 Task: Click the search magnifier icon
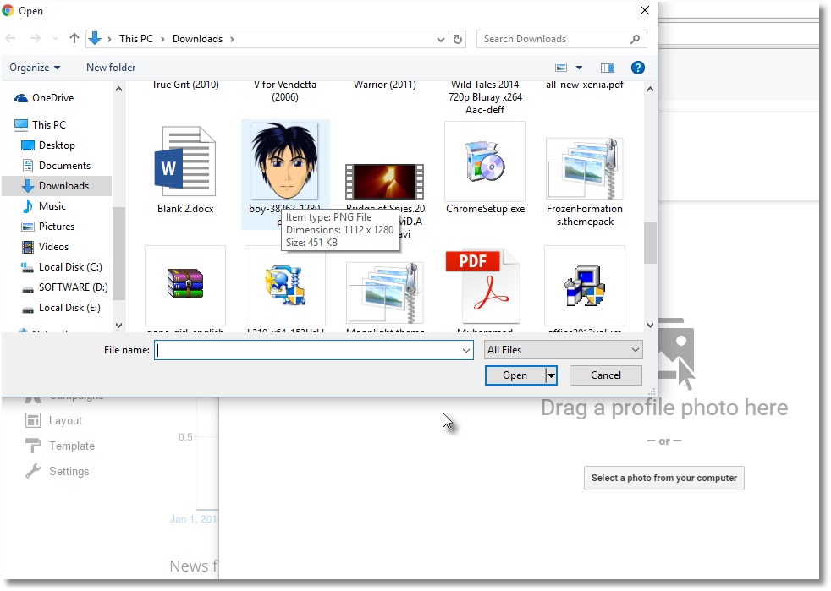point(635,39)
